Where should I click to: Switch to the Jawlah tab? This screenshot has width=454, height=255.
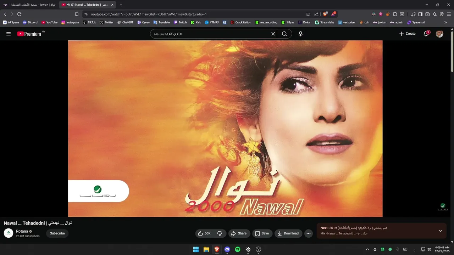coord(29,5)
